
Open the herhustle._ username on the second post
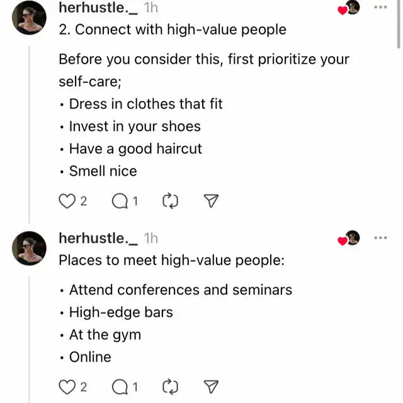[98, 238]
